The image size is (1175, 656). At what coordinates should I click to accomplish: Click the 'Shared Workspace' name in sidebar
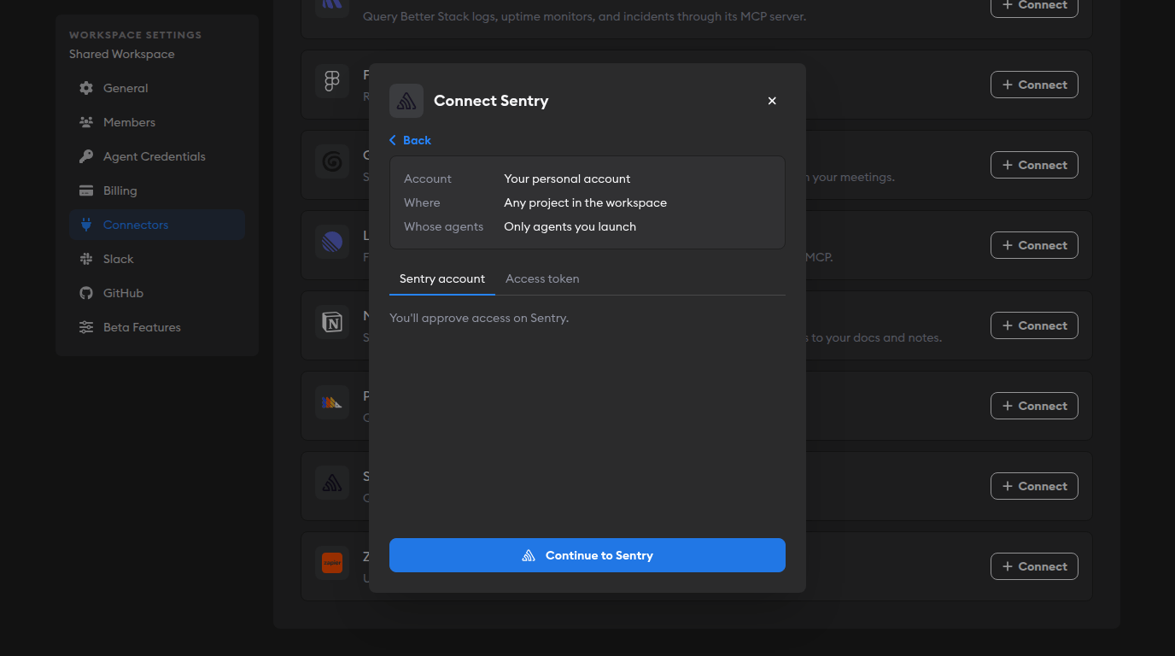coord(121,54)
